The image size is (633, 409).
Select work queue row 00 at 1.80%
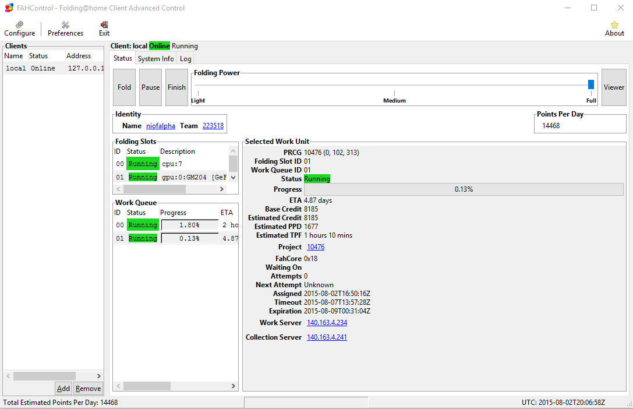176,225
